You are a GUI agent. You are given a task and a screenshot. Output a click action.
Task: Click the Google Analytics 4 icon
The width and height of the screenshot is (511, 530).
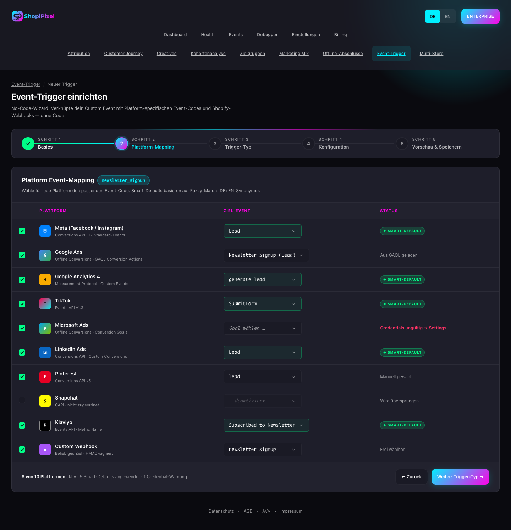point(45,280)
